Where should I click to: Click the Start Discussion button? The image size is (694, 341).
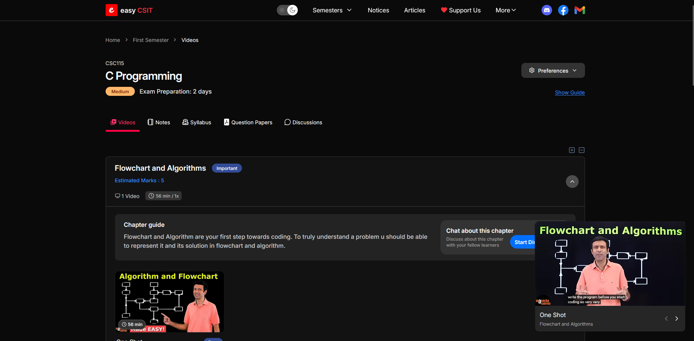point(523,242)
